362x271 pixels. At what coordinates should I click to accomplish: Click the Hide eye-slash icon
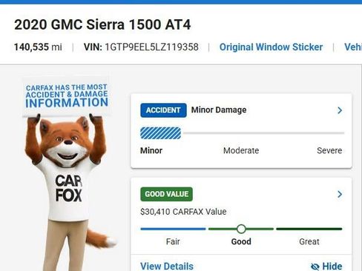pos(315,267)
